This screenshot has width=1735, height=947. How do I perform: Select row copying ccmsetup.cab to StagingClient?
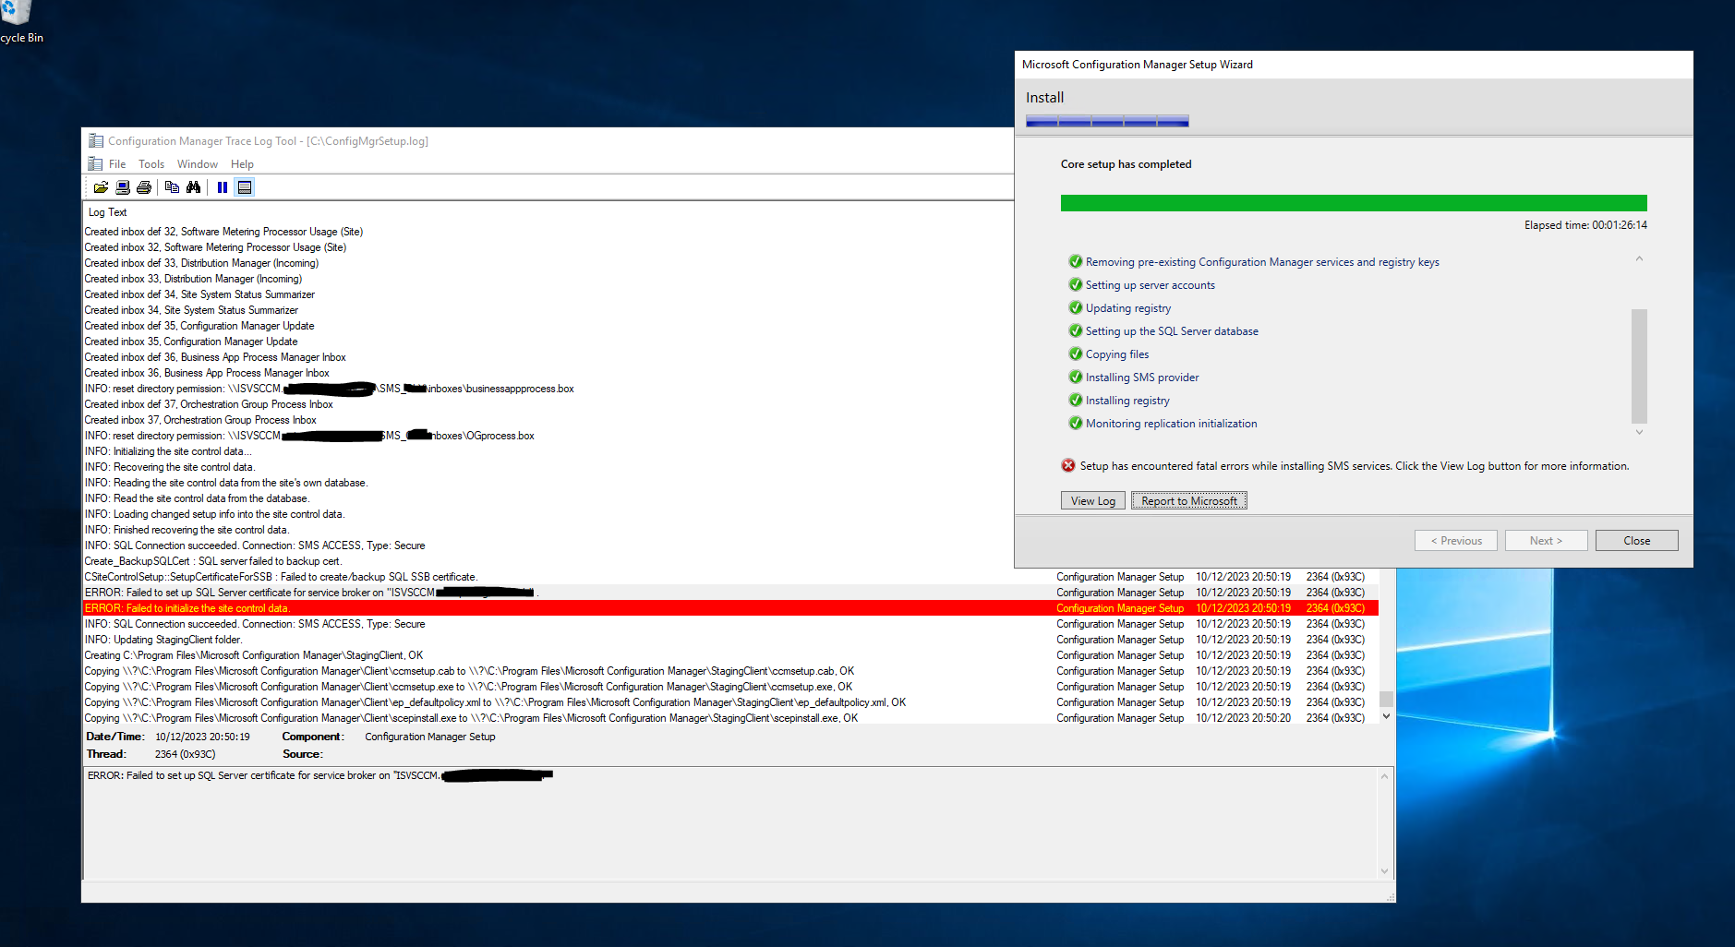click(730, 671)
